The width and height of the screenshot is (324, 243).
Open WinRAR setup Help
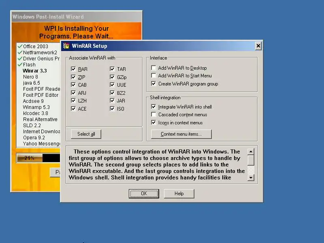pyautogui.click(x=179, y=194)
